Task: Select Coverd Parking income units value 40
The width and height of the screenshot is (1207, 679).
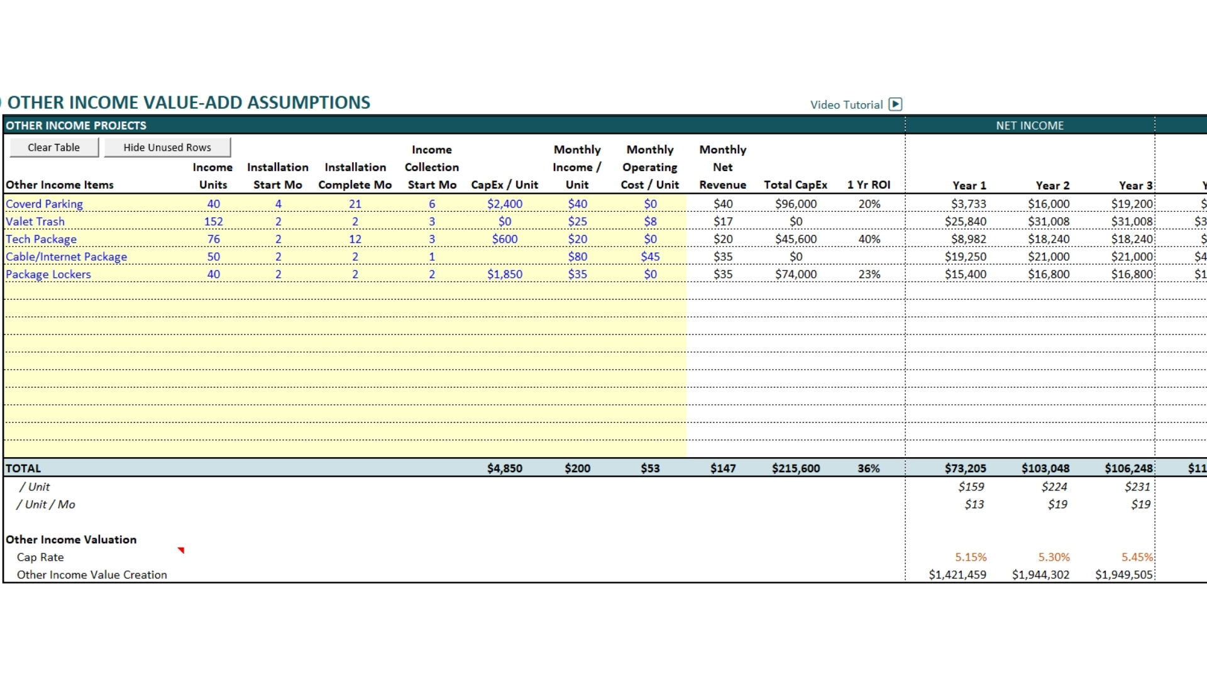Action: coord(214,204)
